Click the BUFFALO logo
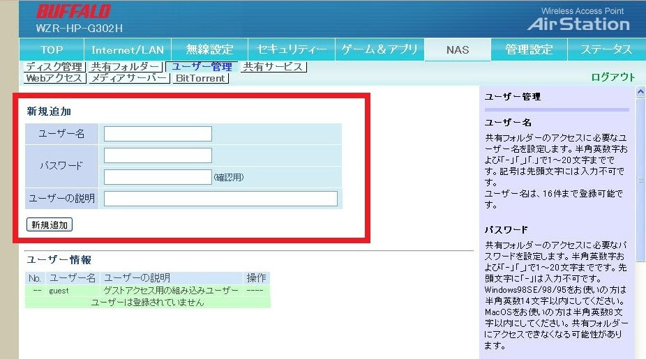 pyautogui.click(x=74, y=11)
